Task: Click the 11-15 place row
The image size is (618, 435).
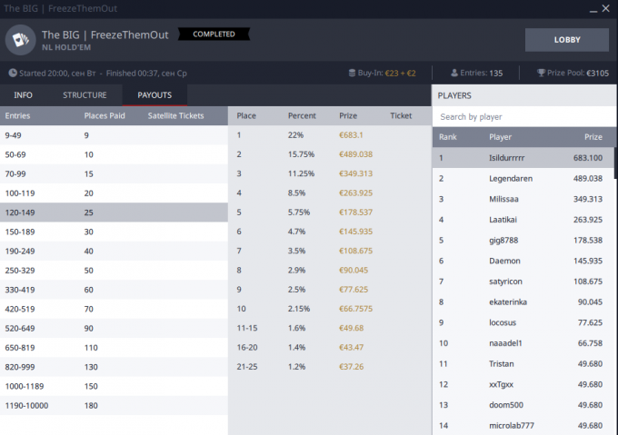Action: 330,328
